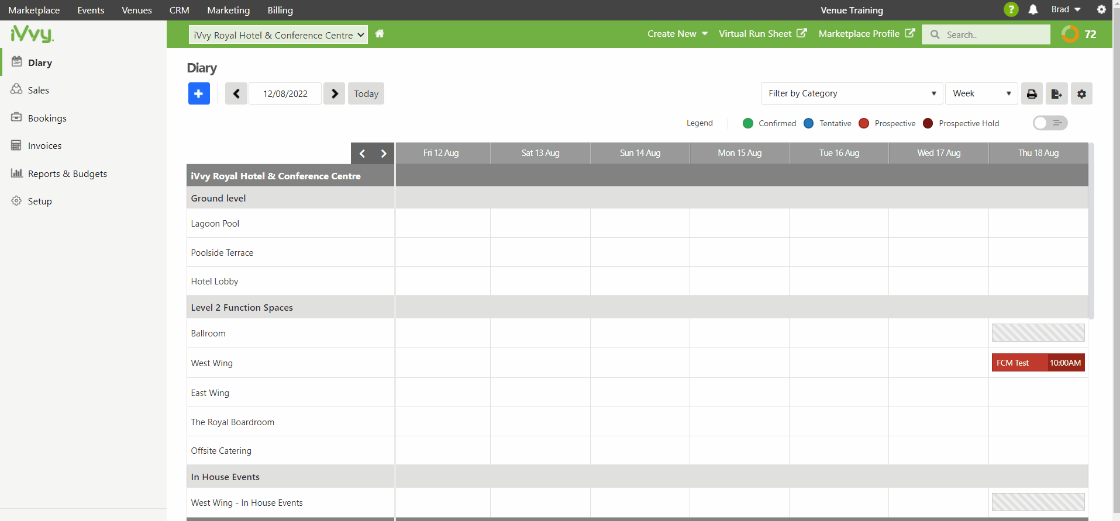This screenshot has width=1120, height=521.
Task: Open Marketplace top menu
Action: 34,10
